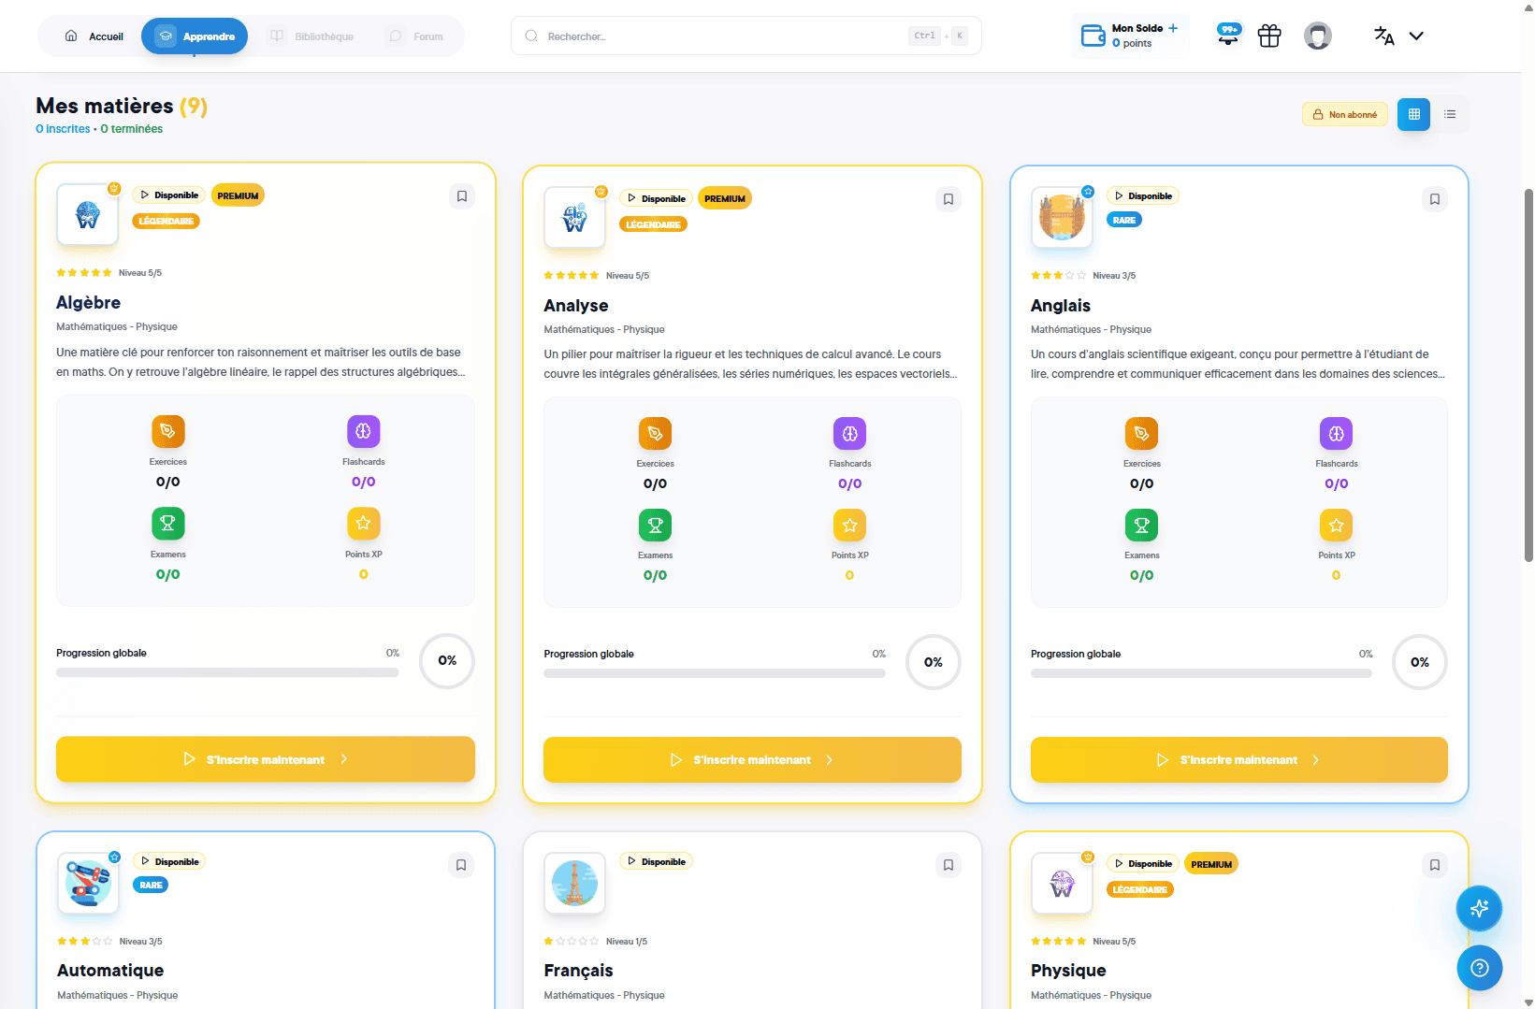
Task: Click Analyse Exercices icon
Action: point(655,433)
